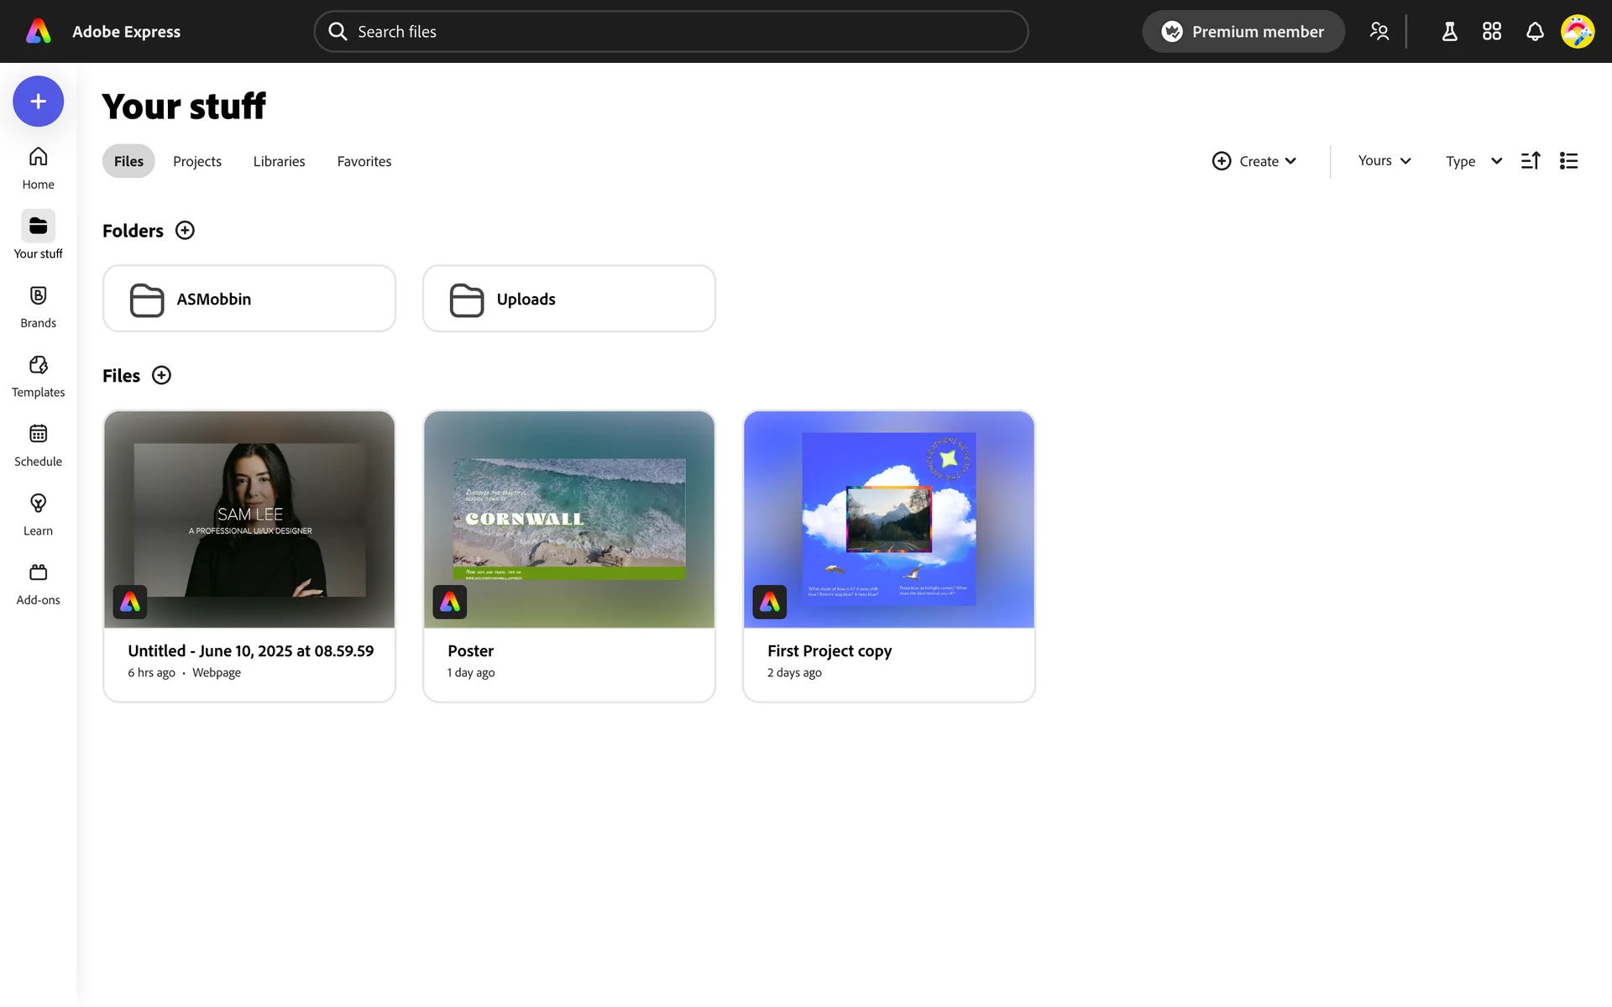This screenshot has width=1612, height=1007.
Task: Expand the Create dropdown
Action: coord(1254,161)
